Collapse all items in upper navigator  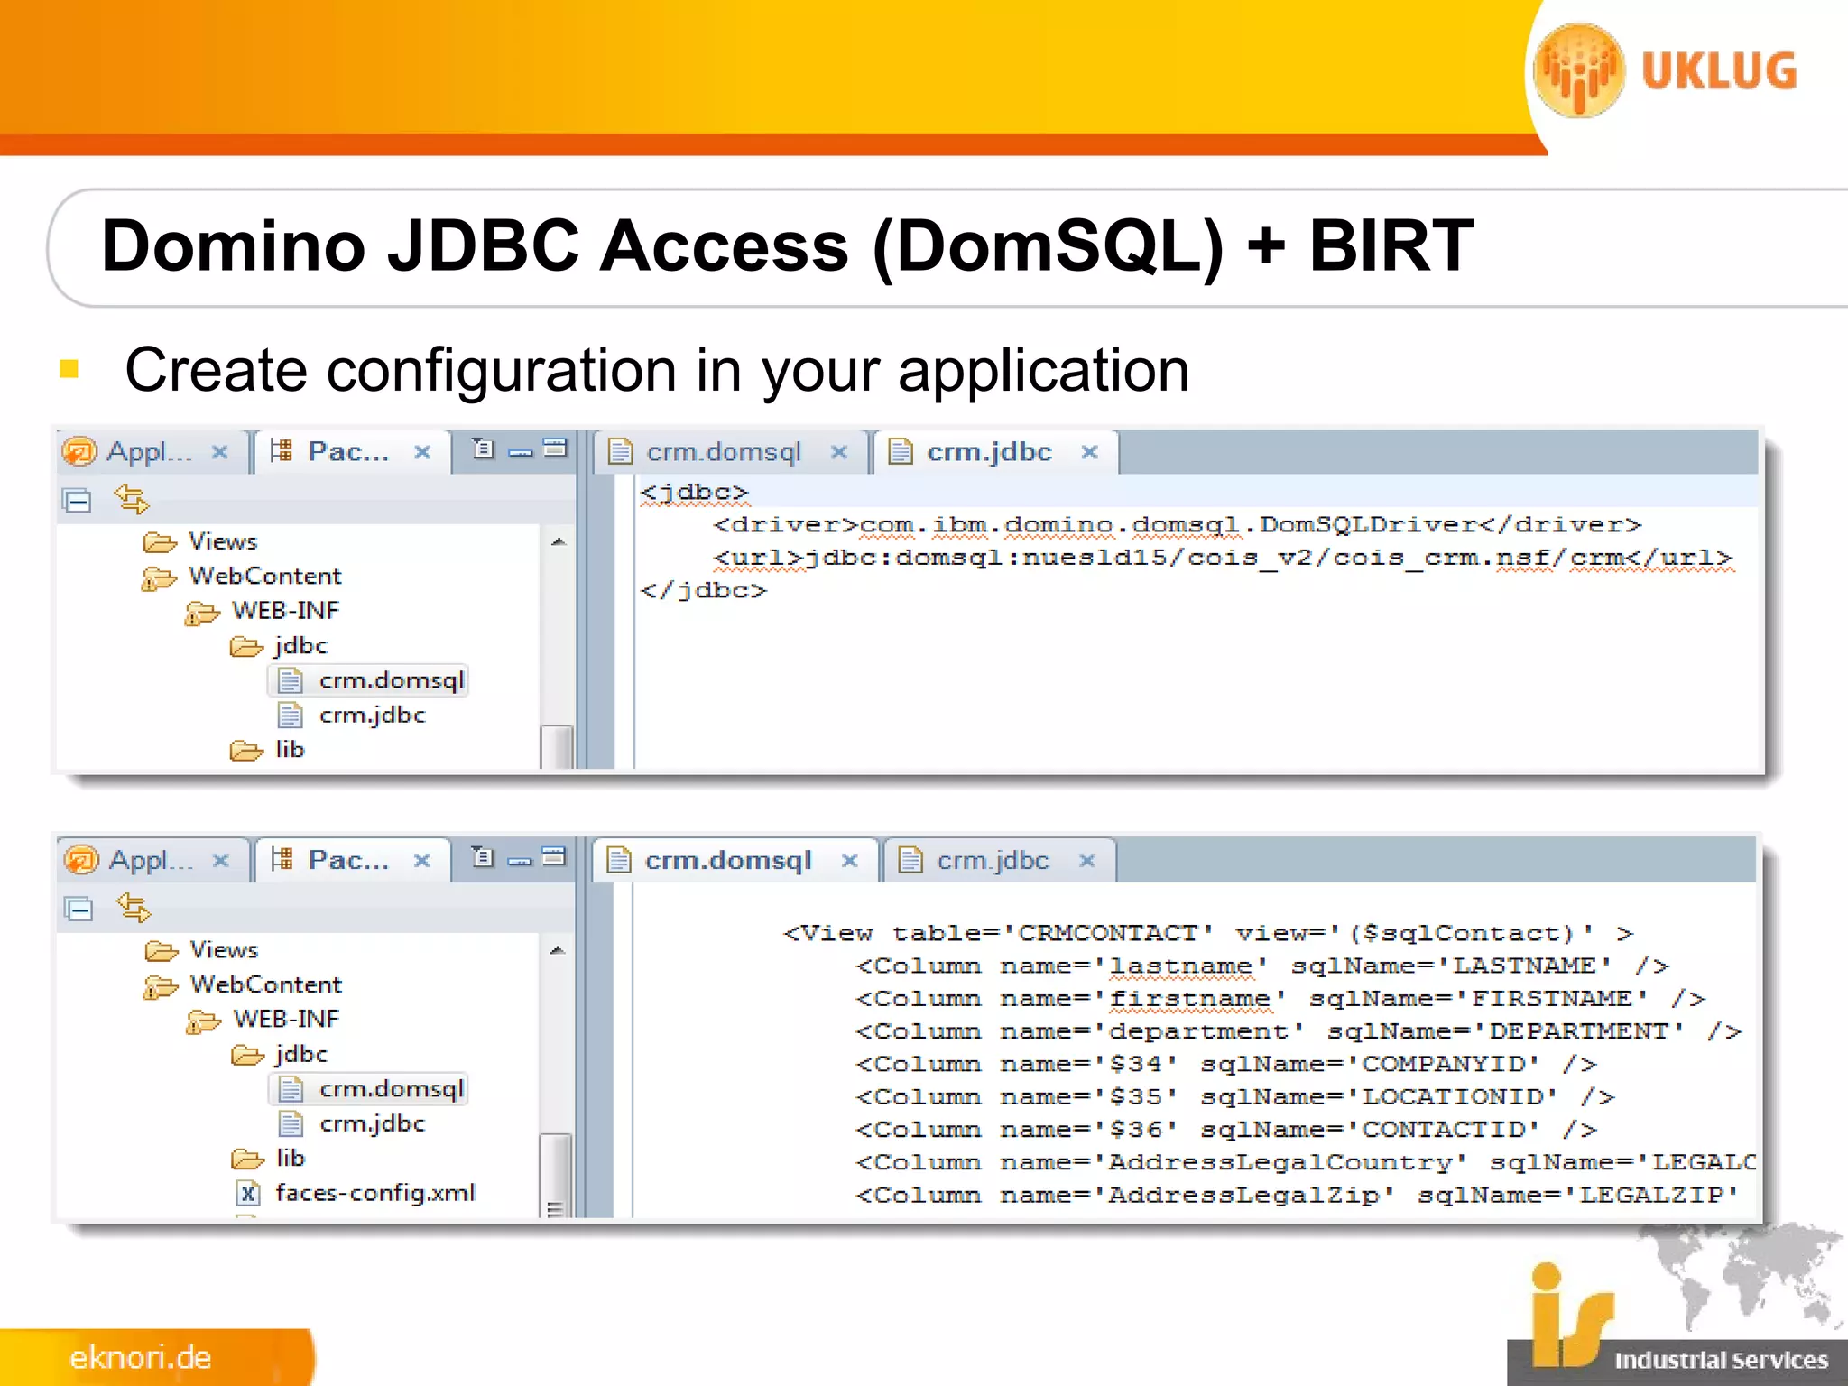coord(78,499)
